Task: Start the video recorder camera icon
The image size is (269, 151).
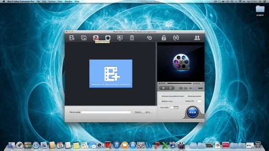Action: click(108, 38)
